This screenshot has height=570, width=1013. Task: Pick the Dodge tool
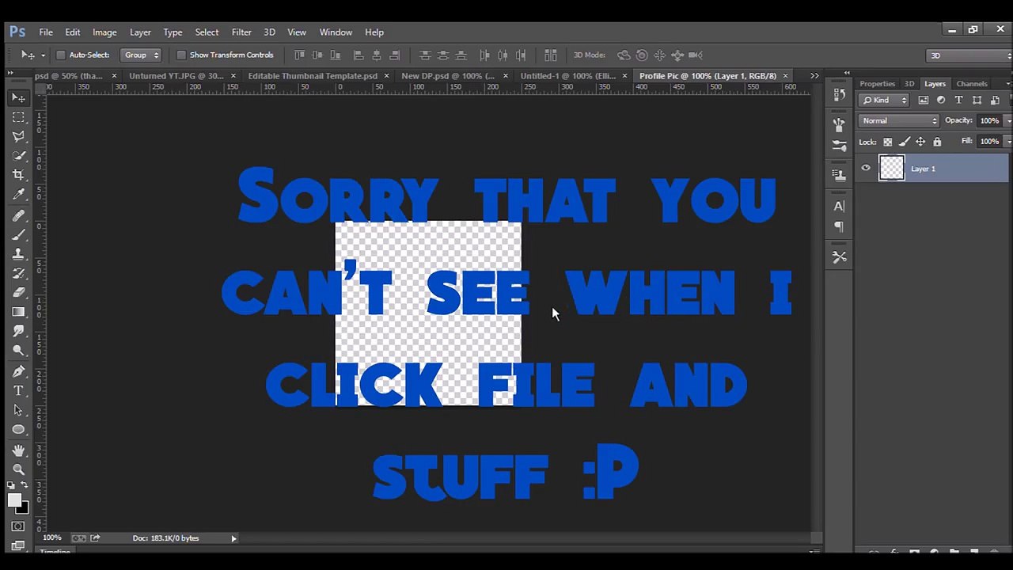tap(18, 351)
